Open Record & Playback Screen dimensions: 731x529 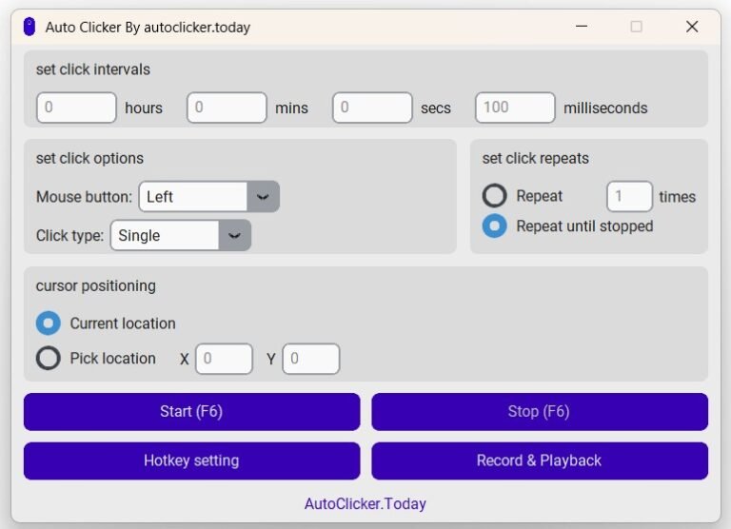click(x=540, y=460)
